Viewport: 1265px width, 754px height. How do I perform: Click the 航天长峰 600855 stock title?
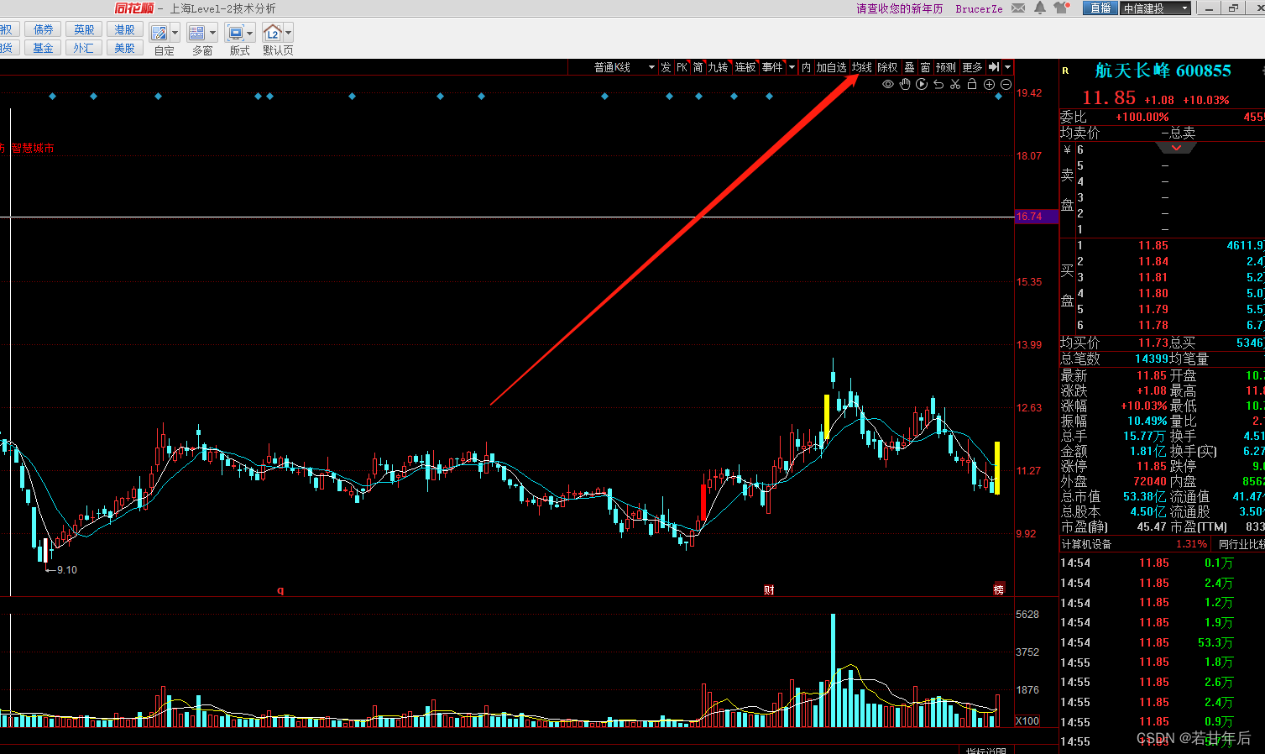pyautogui.click(x=1163, y=71)
